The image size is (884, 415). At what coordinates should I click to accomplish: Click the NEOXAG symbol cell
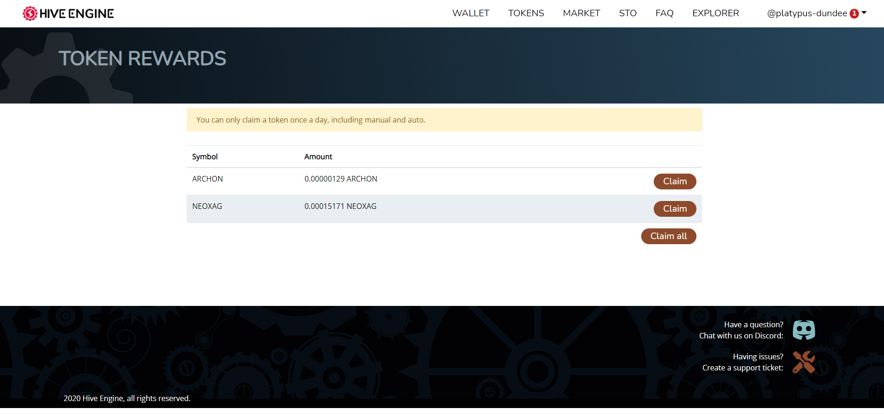[207, 206]
